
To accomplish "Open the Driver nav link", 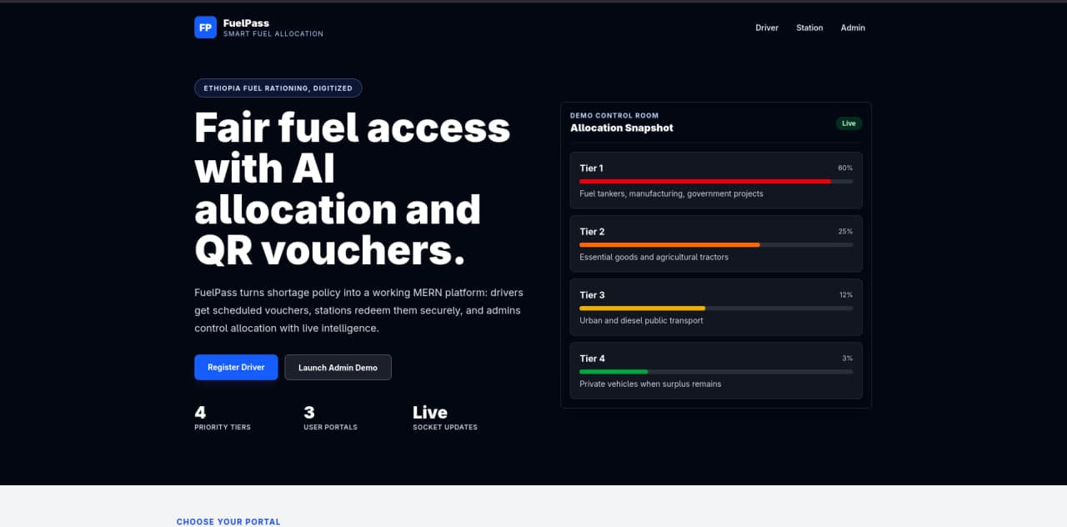I will 767,28.
